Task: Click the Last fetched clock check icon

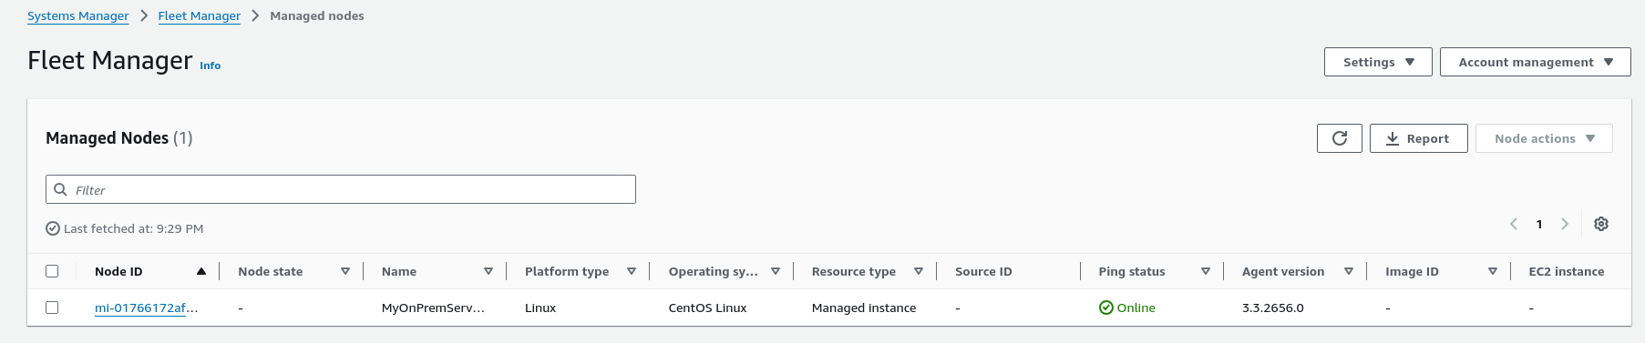Action: point(53,228)
